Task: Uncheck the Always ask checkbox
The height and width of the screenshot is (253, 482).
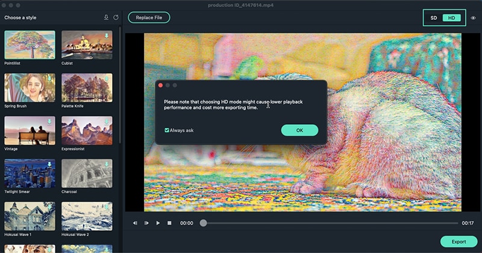Action: (x=167, y=130)
